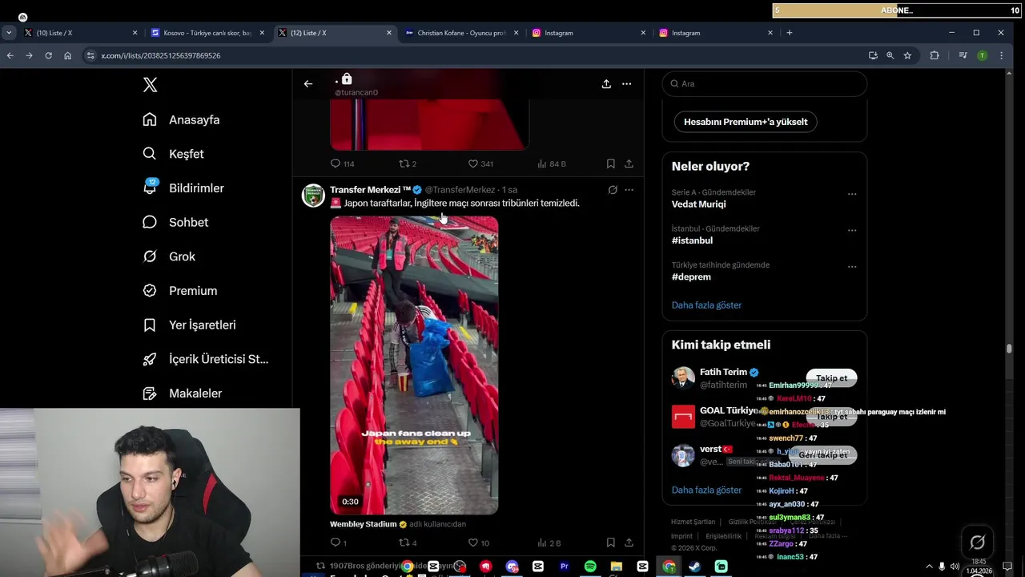Open Transfer Merkezi profile avatar
This screenshot has height=577, width=1025.
click(x=313, y=196)
